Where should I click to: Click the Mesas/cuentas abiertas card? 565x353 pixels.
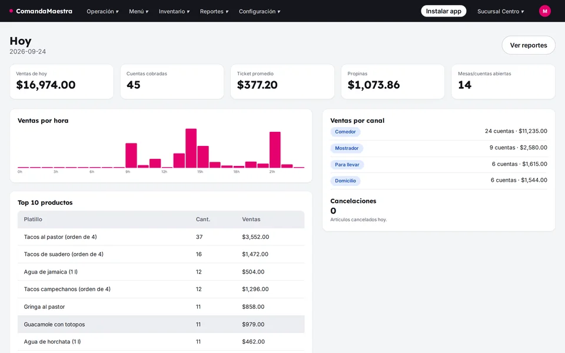(503, 81)
